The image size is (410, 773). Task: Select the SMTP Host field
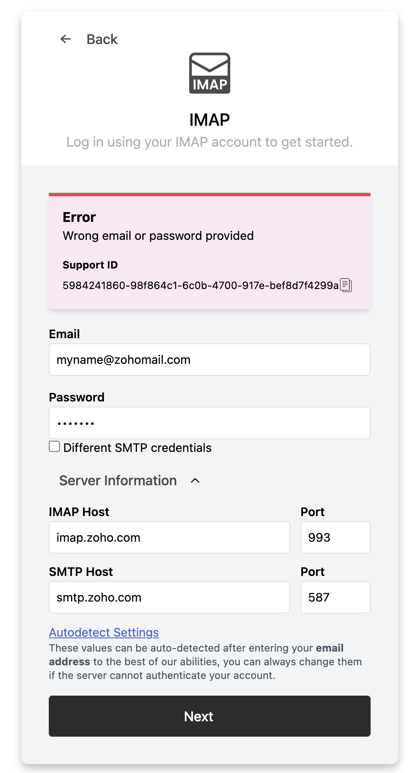click(169, 597)
